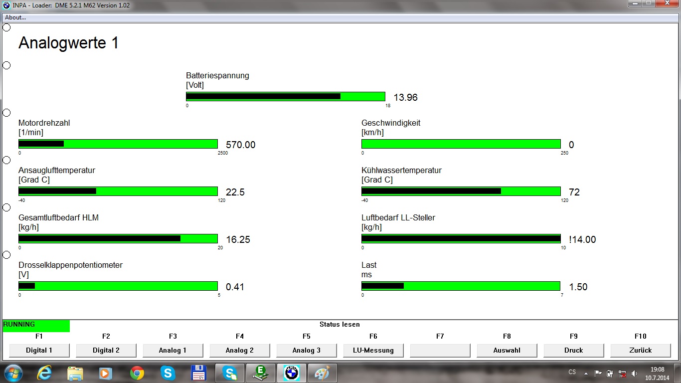
Task: Select the coolant temperature value 72
Action: pyautogui.click(x=574, y=192)
